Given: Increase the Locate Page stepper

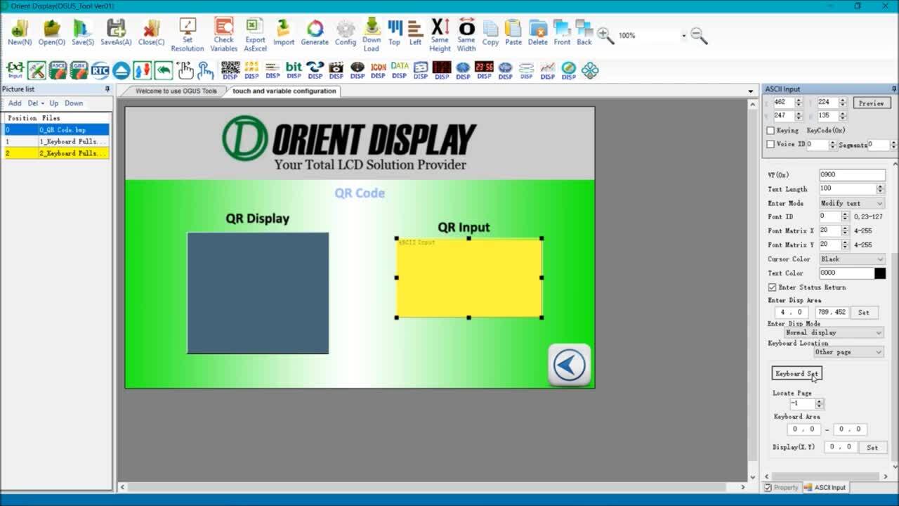Looking at the screenshot, I should click(x=819, y=401).
